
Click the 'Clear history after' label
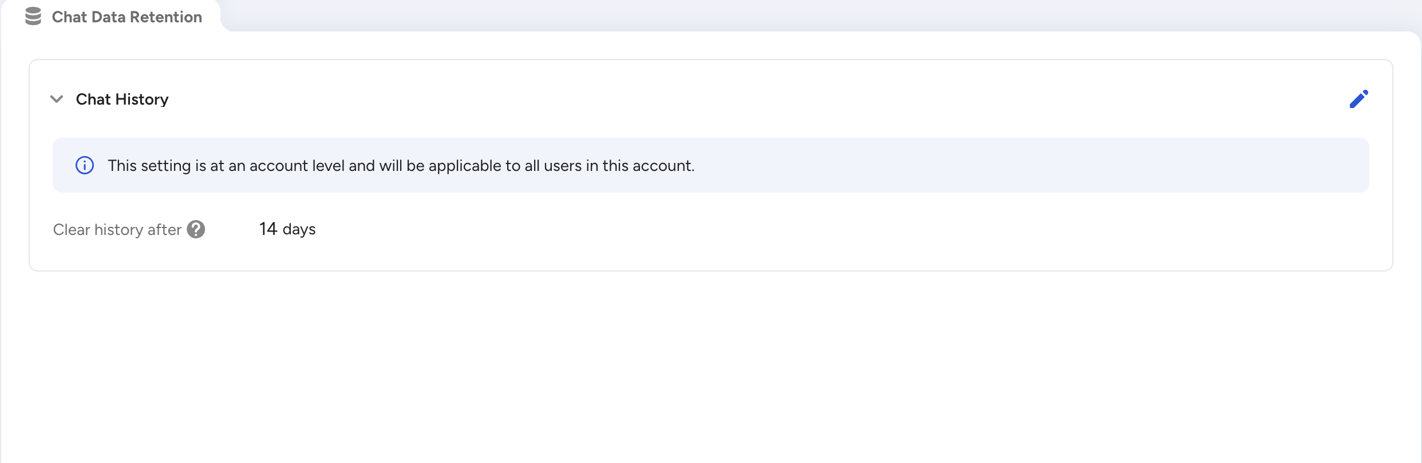pyautogui.click(x=117, y=230)
